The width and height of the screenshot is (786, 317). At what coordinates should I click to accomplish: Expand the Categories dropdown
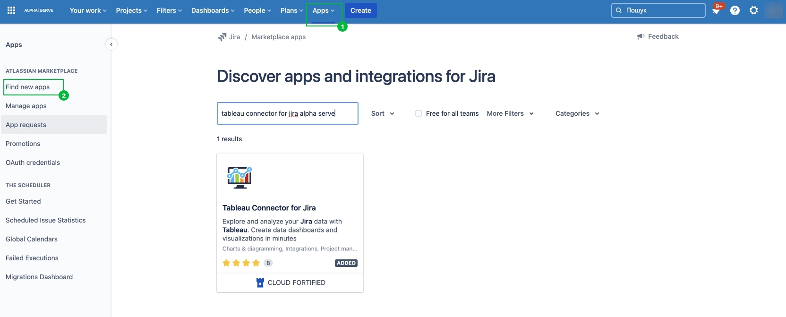tap(577, 113)
